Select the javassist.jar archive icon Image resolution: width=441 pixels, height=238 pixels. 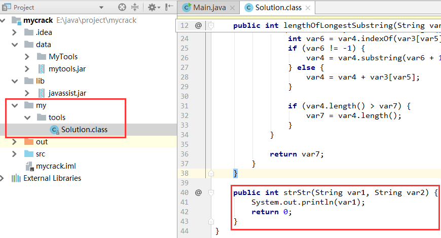[x=42, y=93]
